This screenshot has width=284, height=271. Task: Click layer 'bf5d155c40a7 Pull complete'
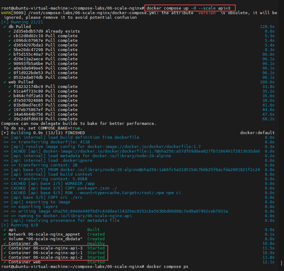tap(46, 54)
